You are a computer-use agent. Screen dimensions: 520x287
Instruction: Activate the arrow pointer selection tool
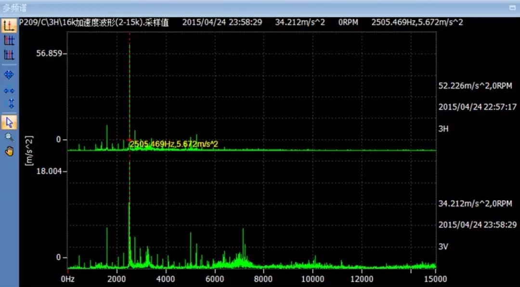coord(9,122)
